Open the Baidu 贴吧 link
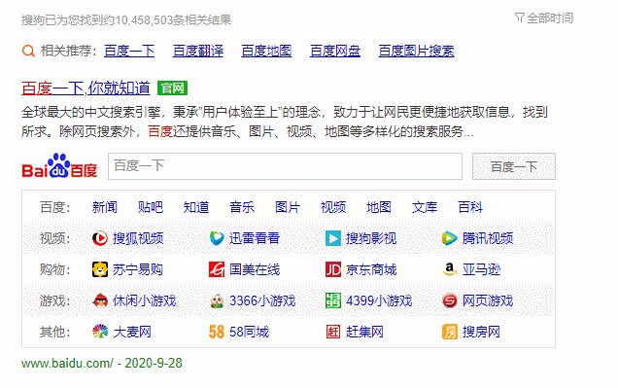 pos(151,207)
